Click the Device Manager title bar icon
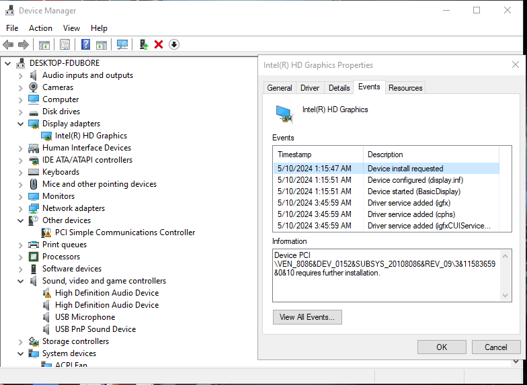Screen dimensions: 527x385 click(9, 11)
